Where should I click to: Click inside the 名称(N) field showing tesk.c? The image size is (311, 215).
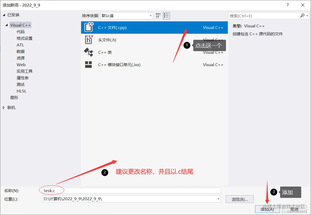click(106, 190)
